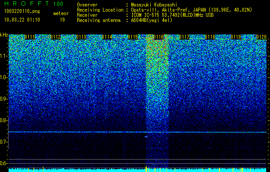Click the 0.6 kHz axis label
270x172 pixels.
pos(3,163)
